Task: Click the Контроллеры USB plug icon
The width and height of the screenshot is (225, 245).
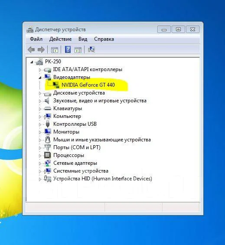Action: (x=48, y=124)
